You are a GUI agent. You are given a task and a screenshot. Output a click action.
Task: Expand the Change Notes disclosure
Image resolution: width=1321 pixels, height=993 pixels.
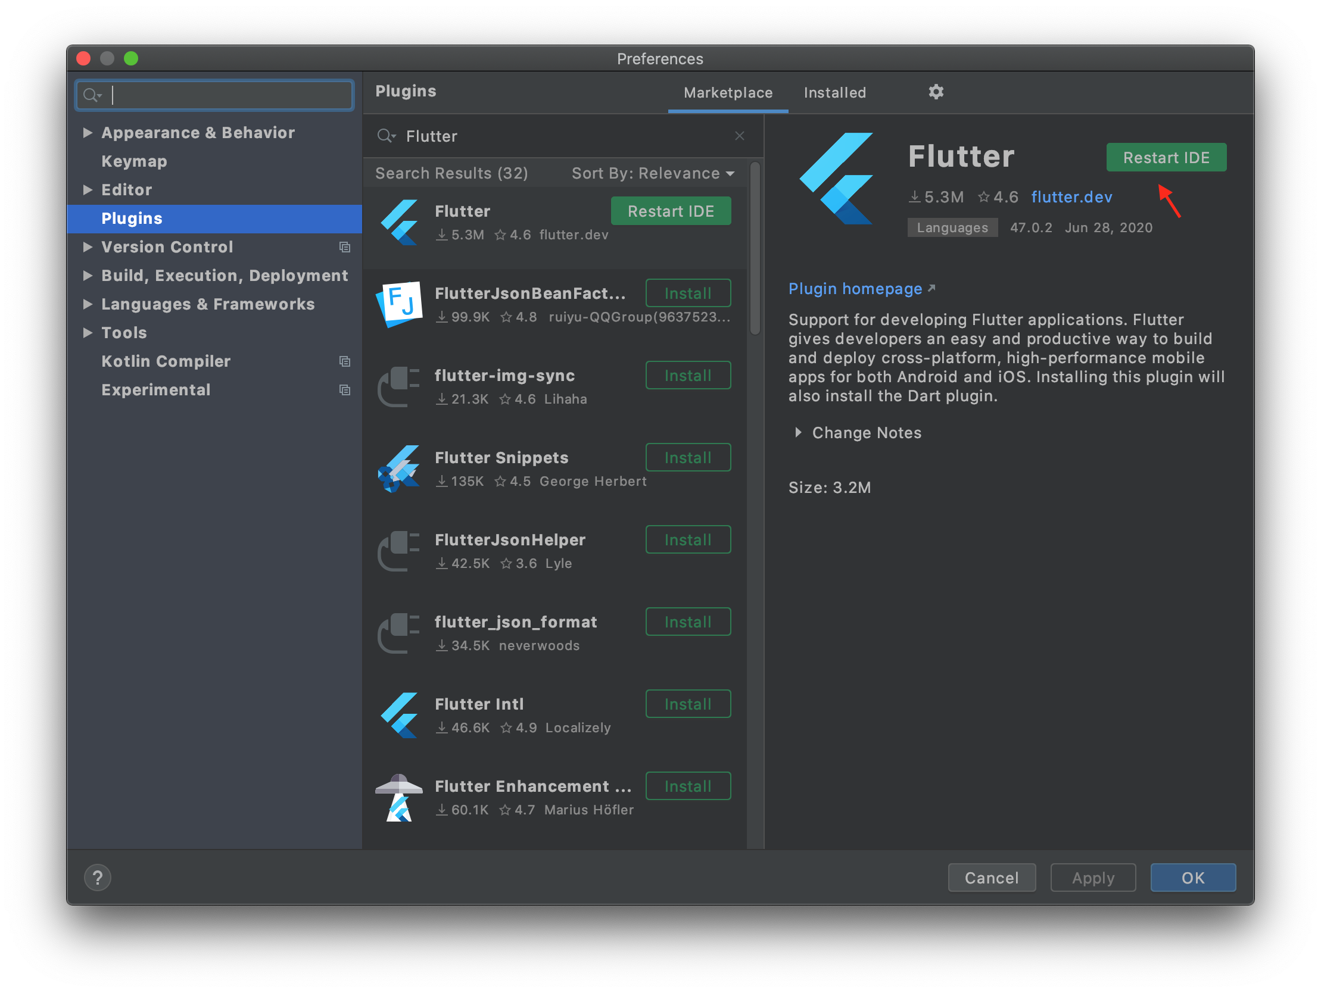pyautogui.click(x=798, y=432)
